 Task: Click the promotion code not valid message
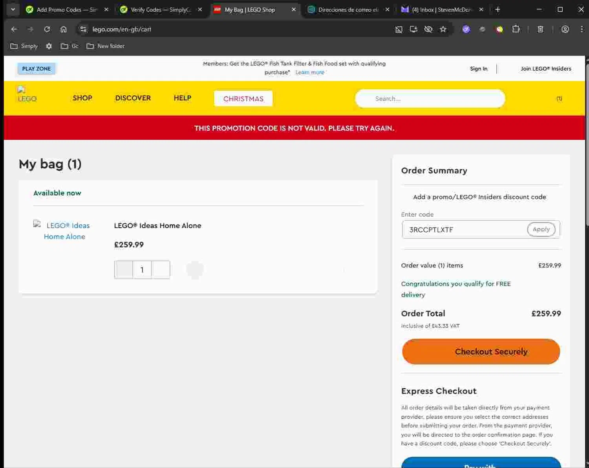click(x=294, y=128)
